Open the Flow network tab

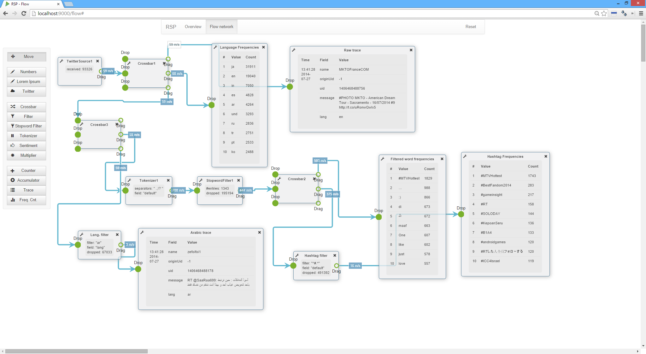pos(221,27)
